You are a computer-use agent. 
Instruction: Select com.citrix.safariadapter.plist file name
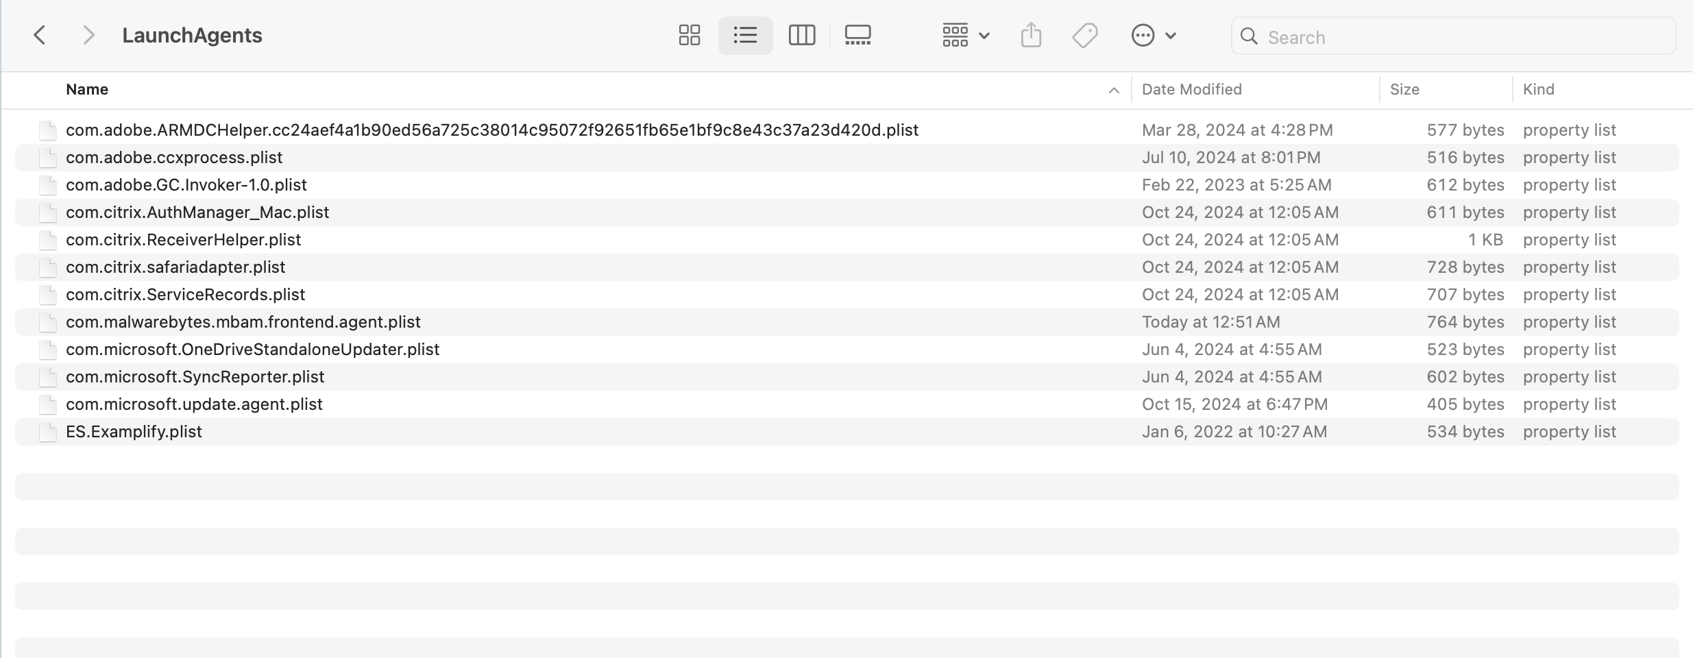coord(175,267)
